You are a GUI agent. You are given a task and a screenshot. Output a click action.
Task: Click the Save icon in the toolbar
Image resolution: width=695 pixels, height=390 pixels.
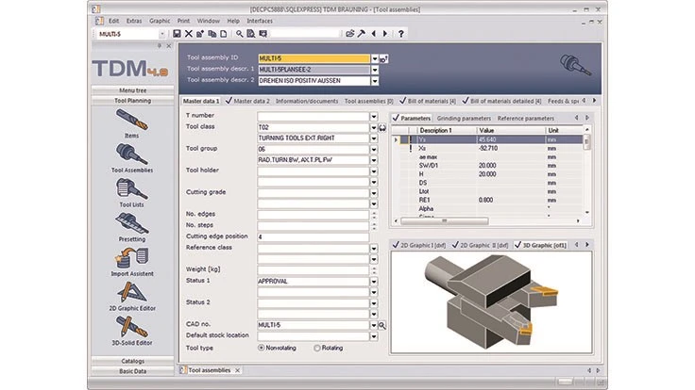[176, 33]
